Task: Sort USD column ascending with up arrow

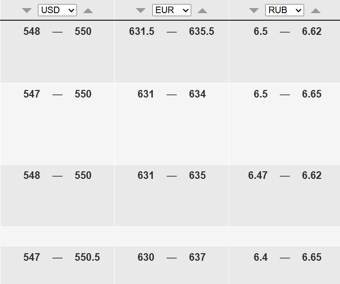Action: (88, 11)
